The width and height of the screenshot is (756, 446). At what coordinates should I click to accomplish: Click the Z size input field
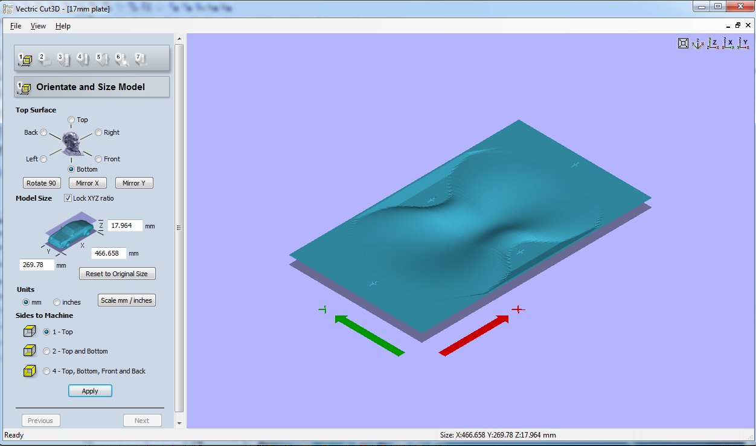click(125, 225)
